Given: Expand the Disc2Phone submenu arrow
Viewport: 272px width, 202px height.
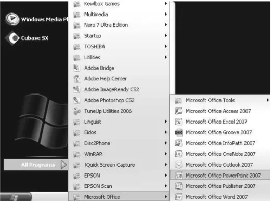Looking at the screenshot, I should tap(166, 143).
